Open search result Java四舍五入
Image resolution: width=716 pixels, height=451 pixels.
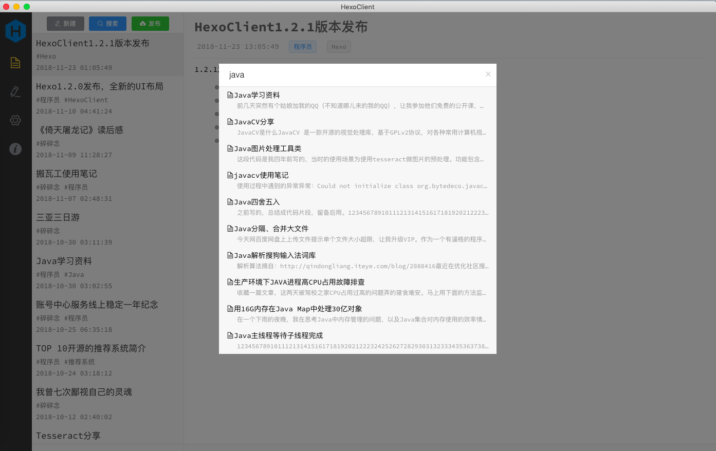(x=358, y=207)
